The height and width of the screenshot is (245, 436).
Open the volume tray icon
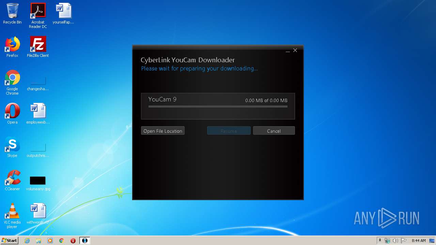(x=395, y=241)
